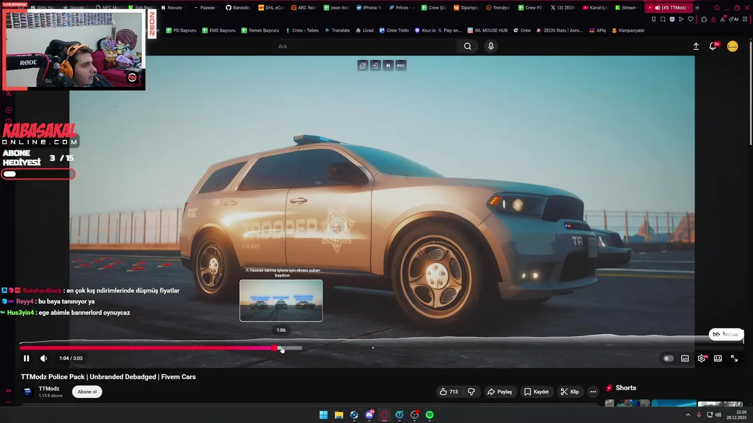The height and width of the screenshot is (423, 753).
Task: Open the Crew - Tebex bookmark
Action: coord(302,31)
